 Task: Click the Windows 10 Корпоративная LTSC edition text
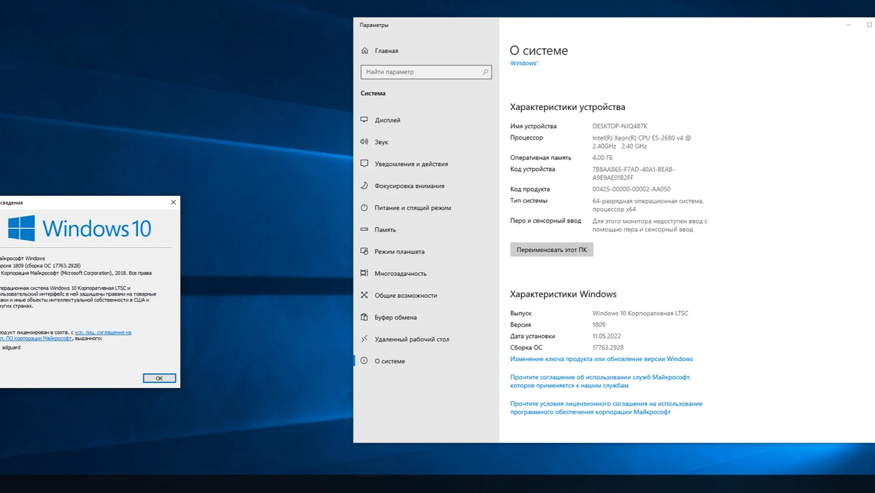click(640, 313)
